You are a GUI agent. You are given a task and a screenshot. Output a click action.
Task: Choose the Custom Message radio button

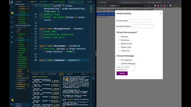tap(119, 63)
